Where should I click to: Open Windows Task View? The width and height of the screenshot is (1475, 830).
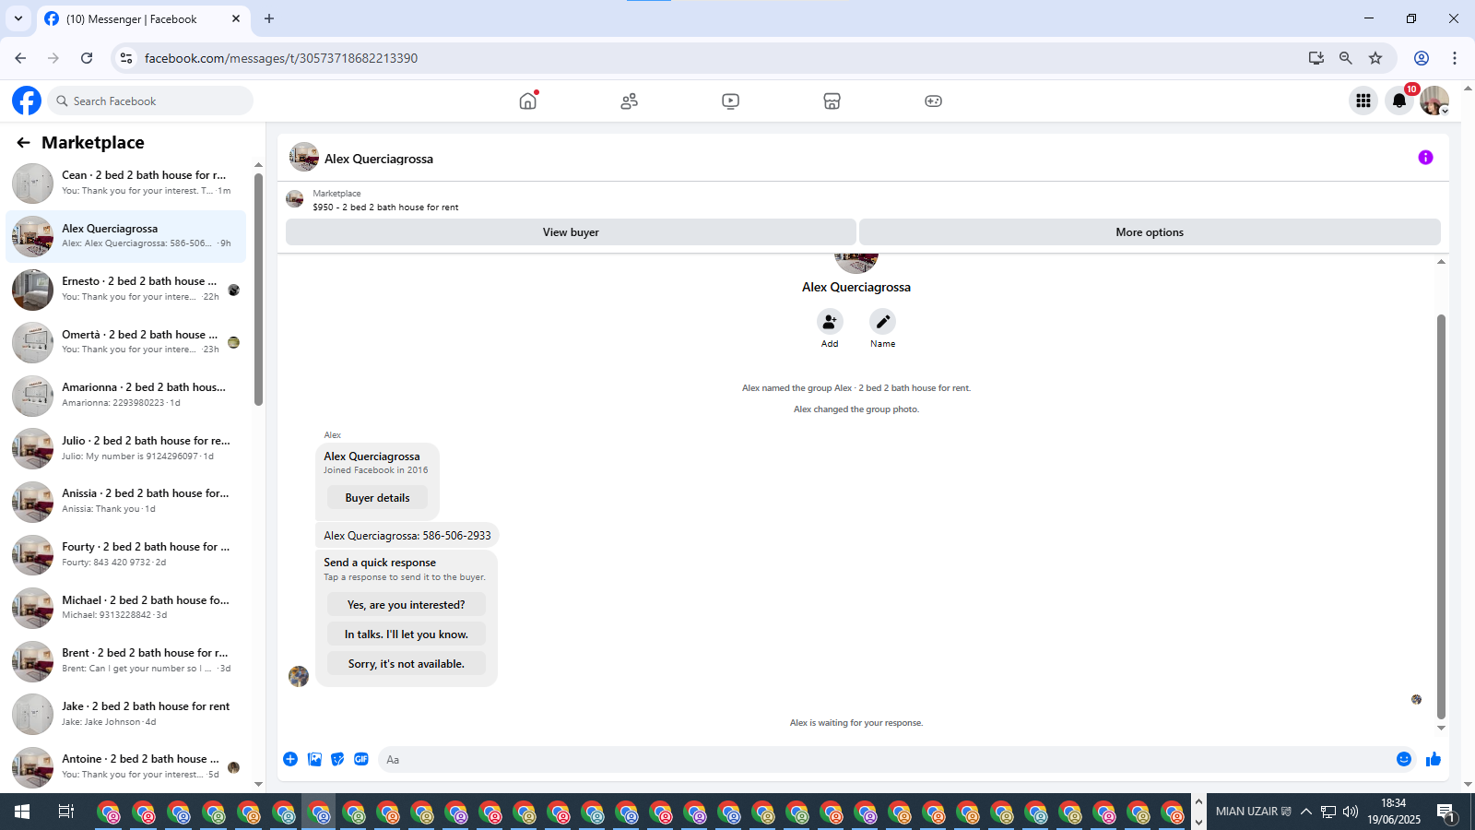[65, 812]
